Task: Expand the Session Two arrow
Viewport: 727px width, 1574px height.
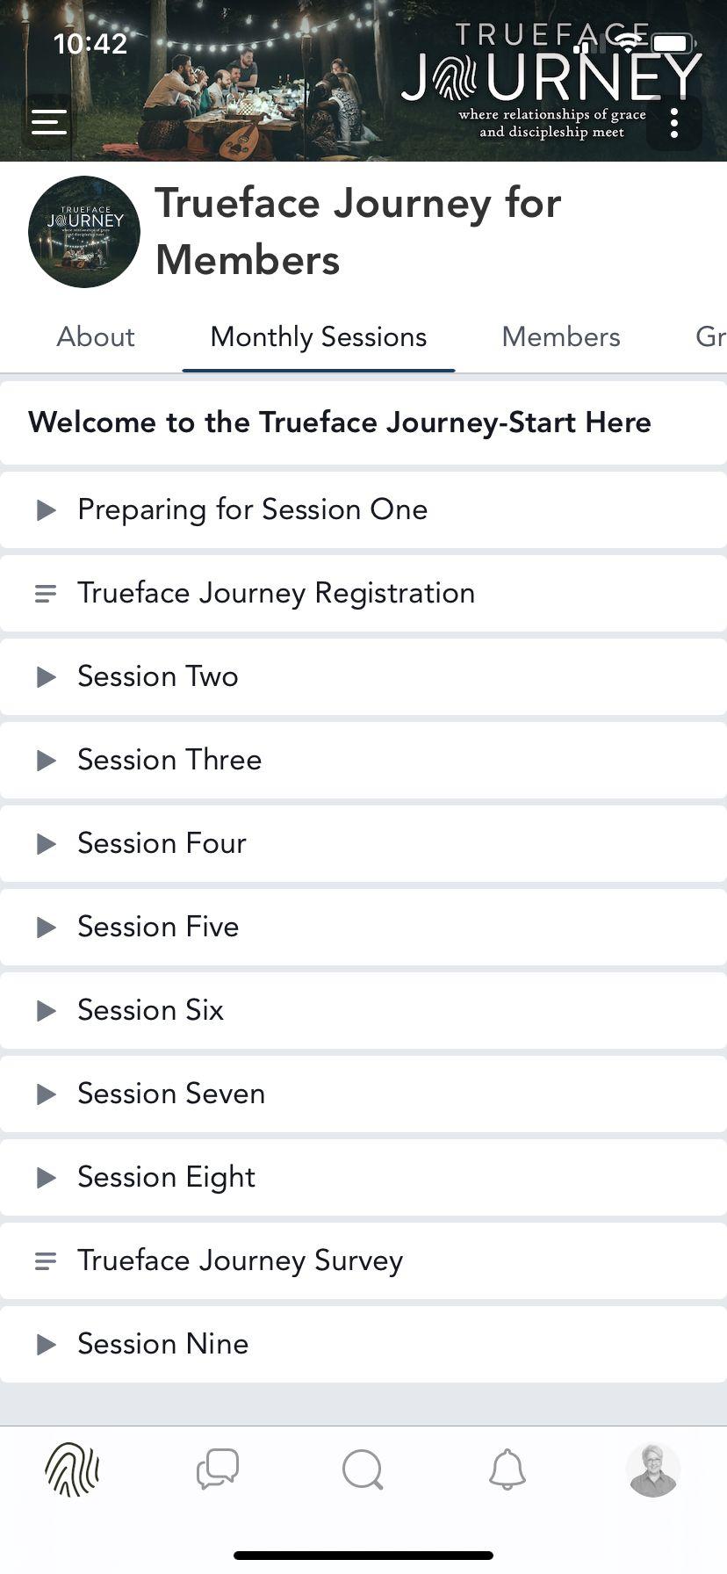Action: click(x=46, y=677)
